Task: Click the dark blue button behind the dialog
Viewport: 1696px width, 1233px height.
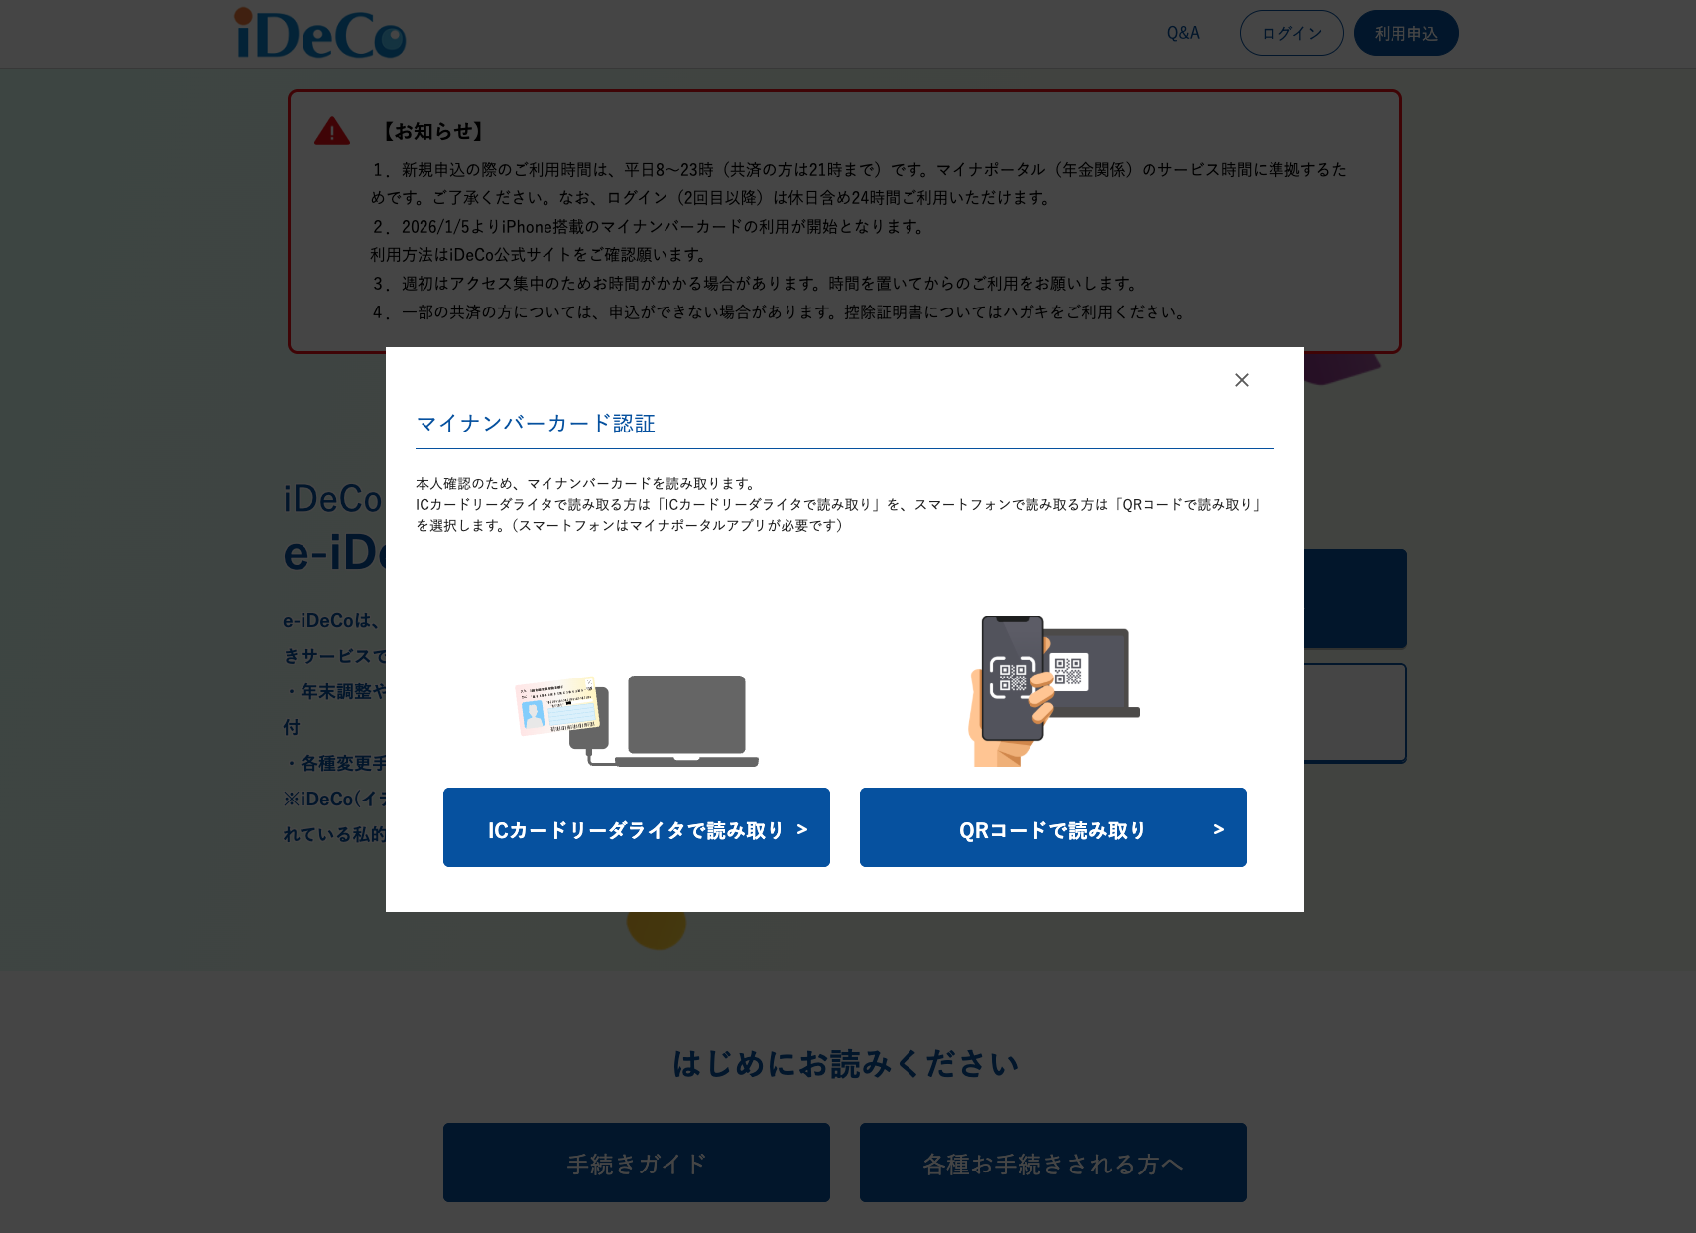Action: 1356,598
